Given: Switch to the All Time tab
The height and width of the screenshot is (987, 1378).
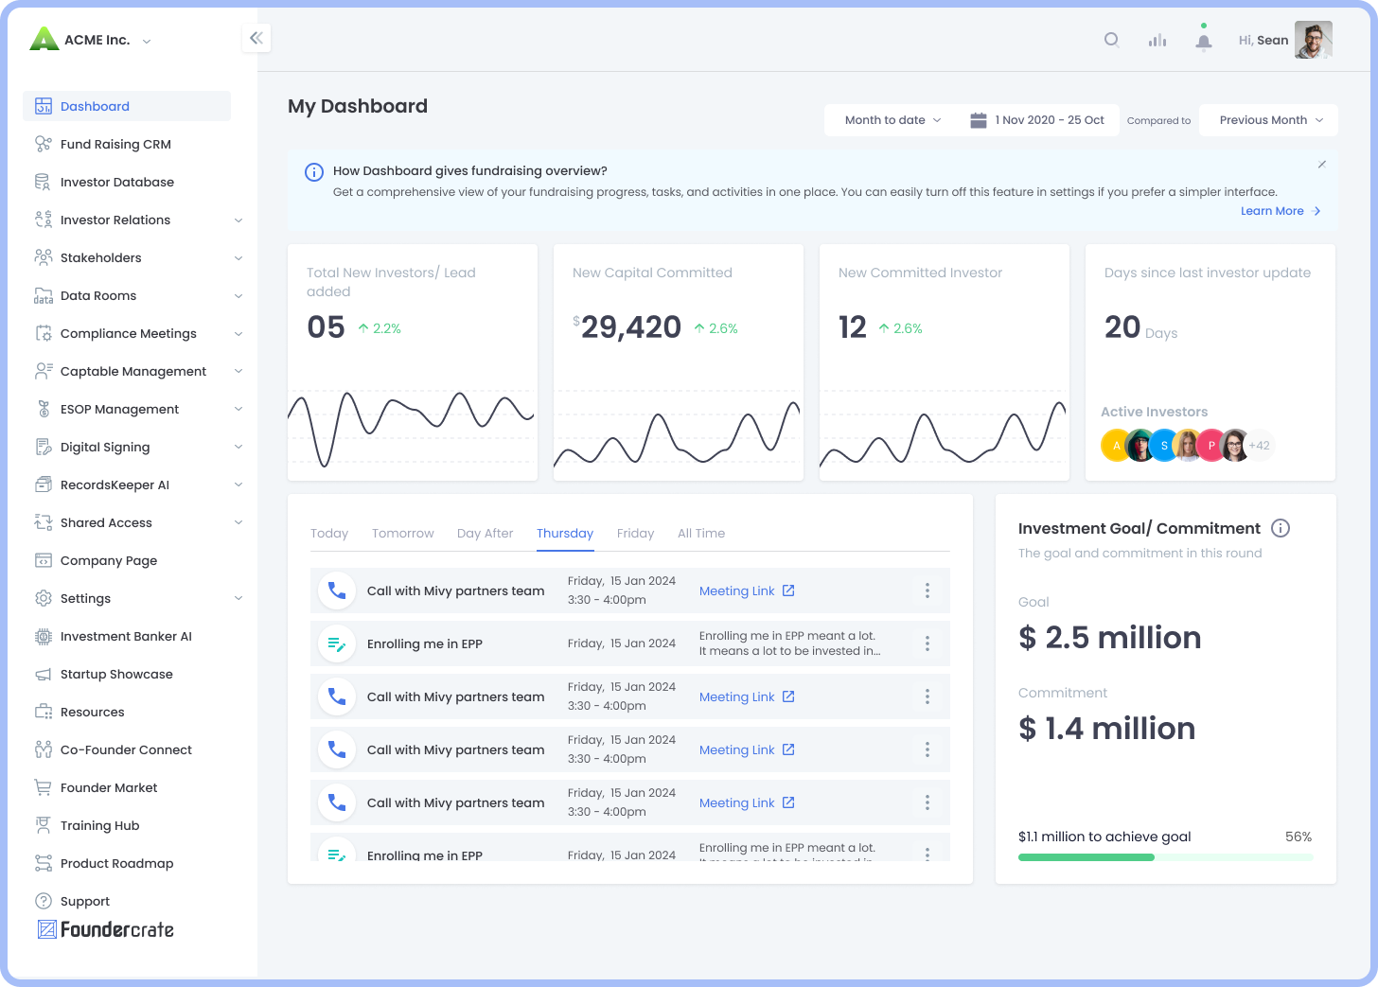Looking at the screenshot, I should coord(701,534).
